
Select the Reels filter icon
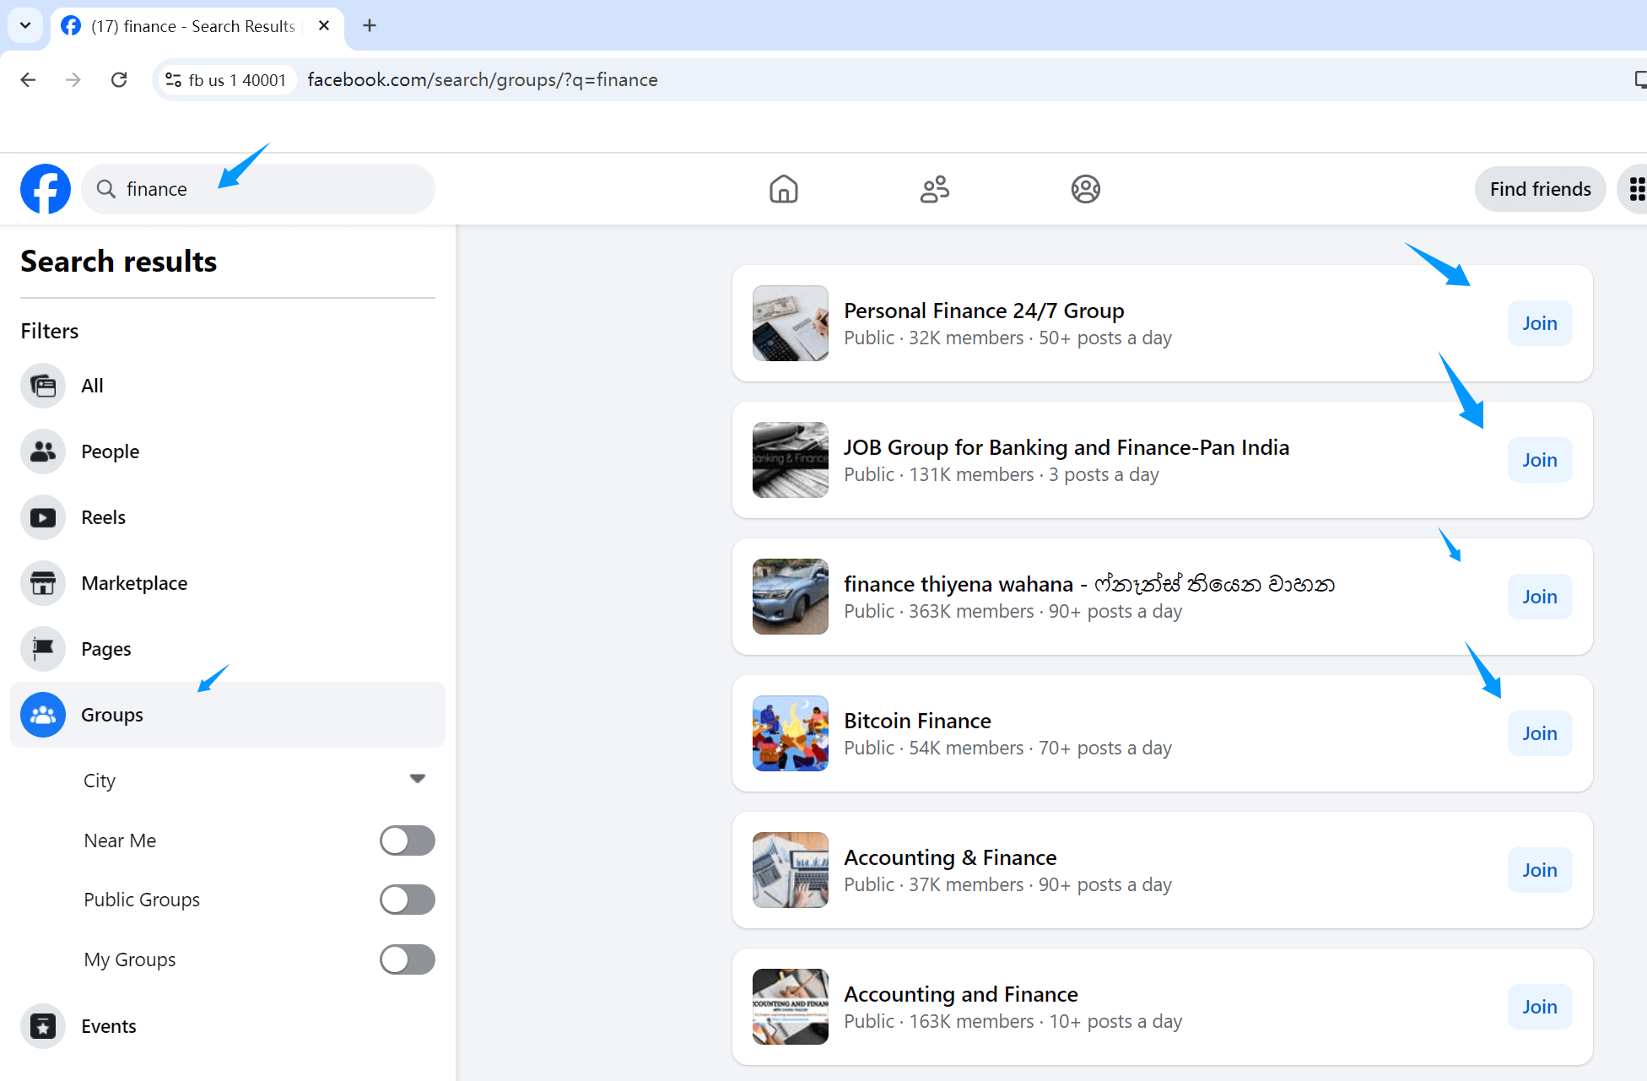43,517
